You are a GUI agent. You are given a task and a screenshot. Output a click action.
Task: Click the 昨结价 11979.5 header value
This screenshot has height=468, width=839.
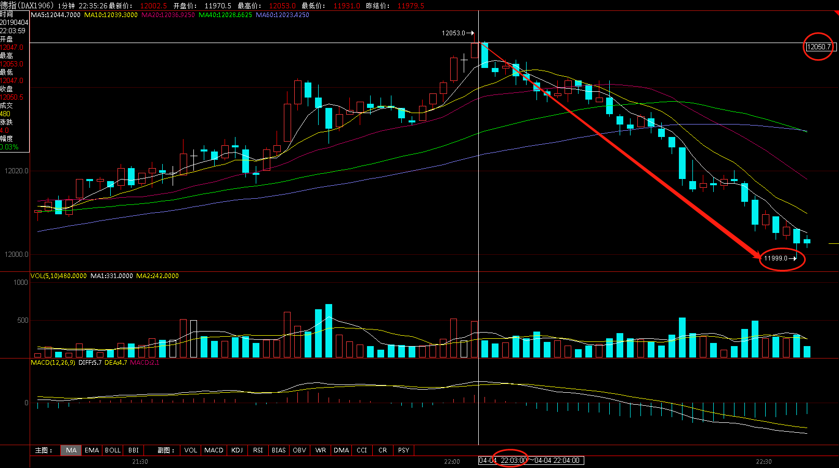click(411, 6)
